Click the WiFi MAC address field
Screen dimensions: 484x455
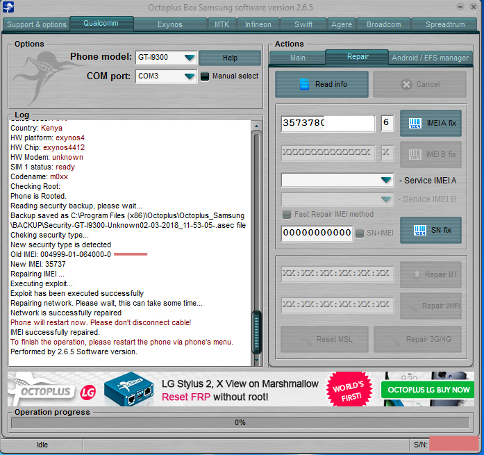[337, 305]
